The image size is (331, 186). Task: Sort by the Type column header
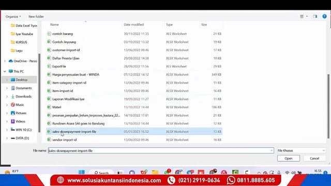click(169, 25)
